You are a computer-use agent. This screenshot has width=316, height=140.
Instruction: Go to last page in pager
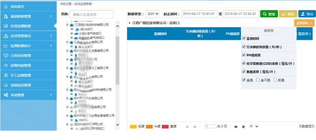coord(243,127)
